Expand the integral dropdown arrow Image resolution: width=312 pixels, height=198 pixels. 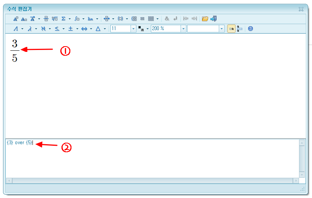pos(83,19)
